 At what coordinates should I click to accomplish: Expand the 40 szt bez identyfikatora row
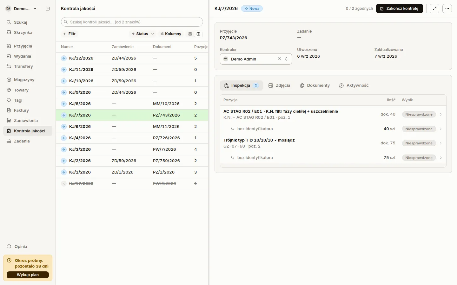333,129
